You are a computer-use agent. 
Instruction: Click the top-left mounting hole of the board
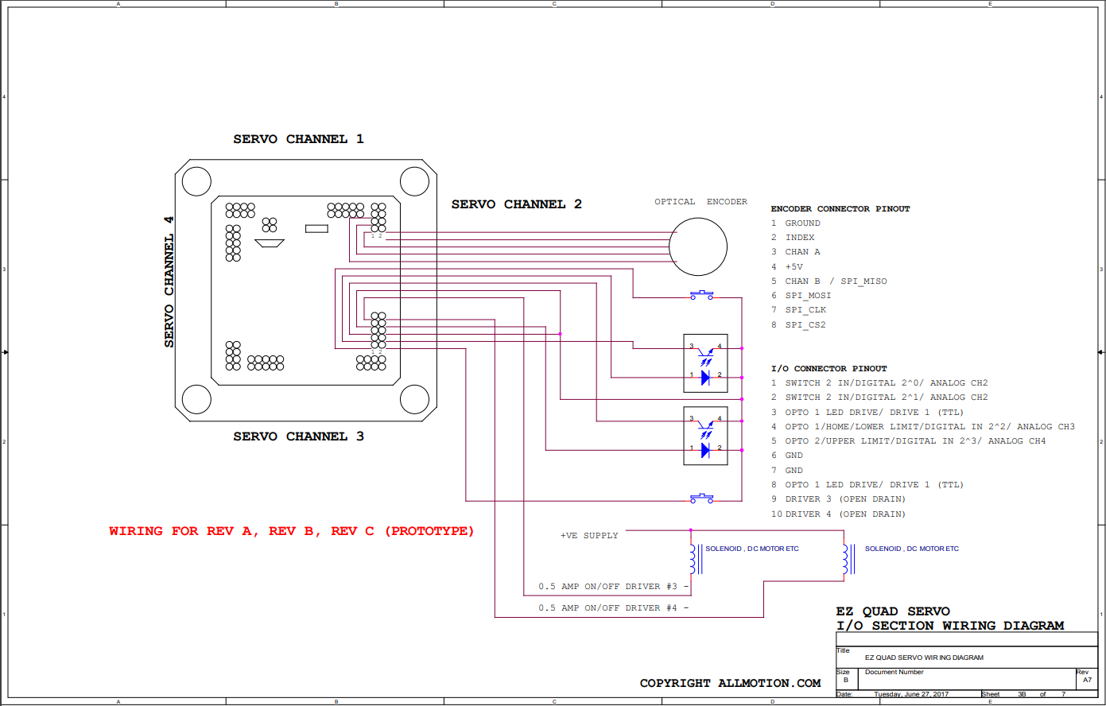[x=197, y=181]
